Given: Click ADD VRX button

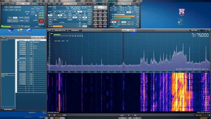Looking at the screenshot, I should 41,13.
